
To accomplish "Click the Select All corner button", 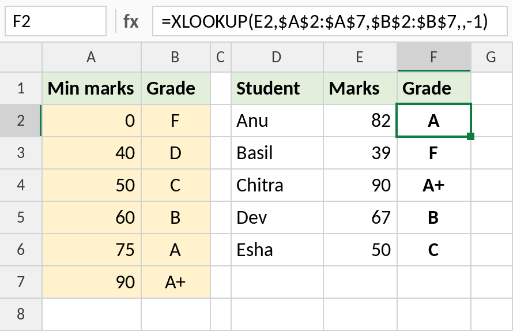I will pos(21,57).
